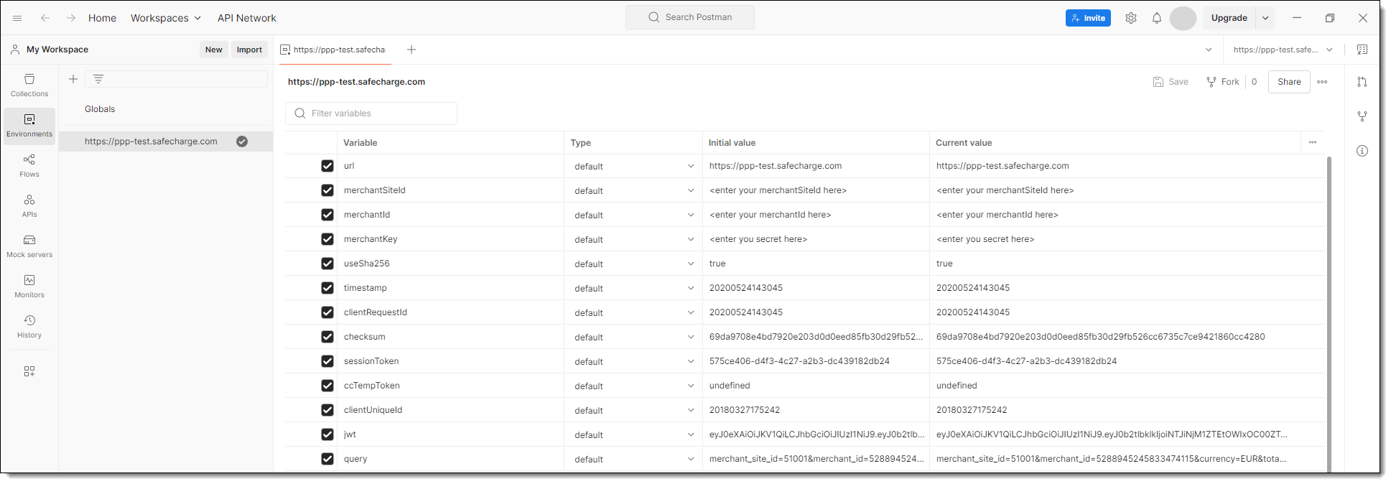Open more actions ellipsis beside Share

pyautogui.click(x=1322, y=82)
